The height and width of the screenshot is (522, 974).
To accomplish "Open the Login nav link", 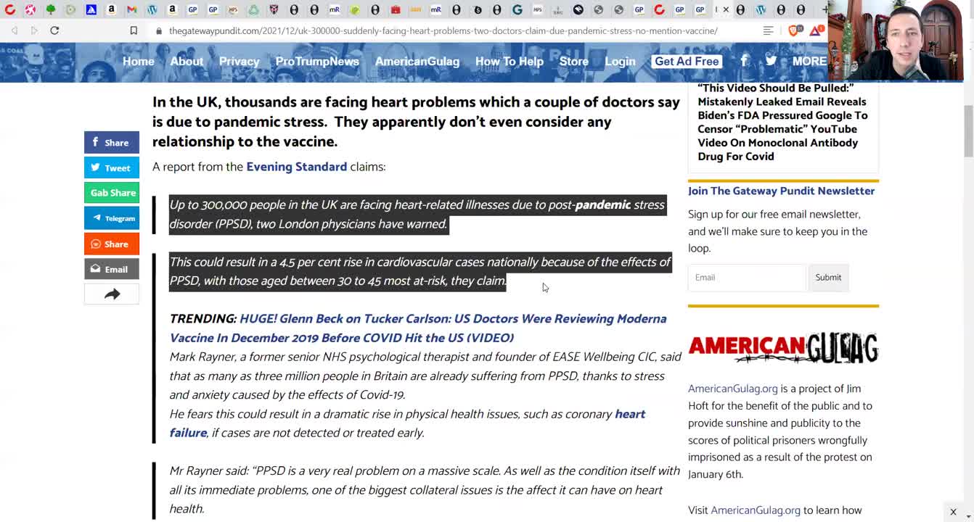I will coord(621,62).
